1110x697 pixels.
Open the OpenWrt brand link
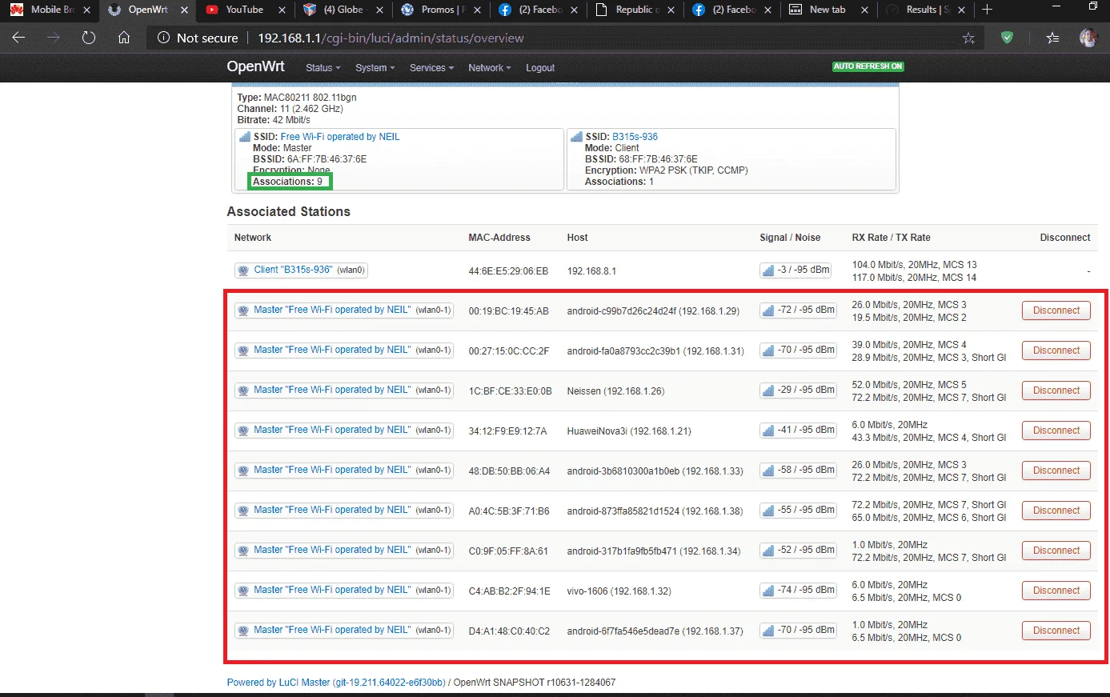tap(255, 66)
